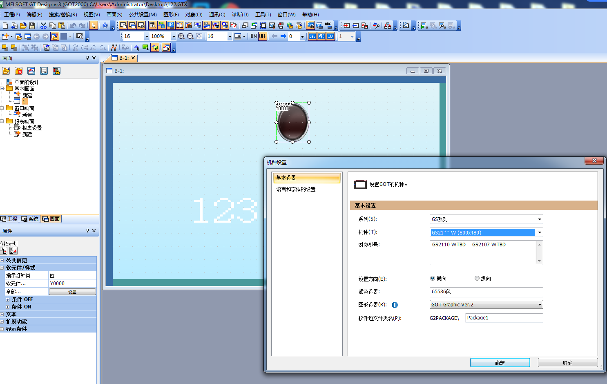The width and height of the screenshot is (607, 384).
Task: Click the Cut scissors icon
Action: [x=43, y=25]
